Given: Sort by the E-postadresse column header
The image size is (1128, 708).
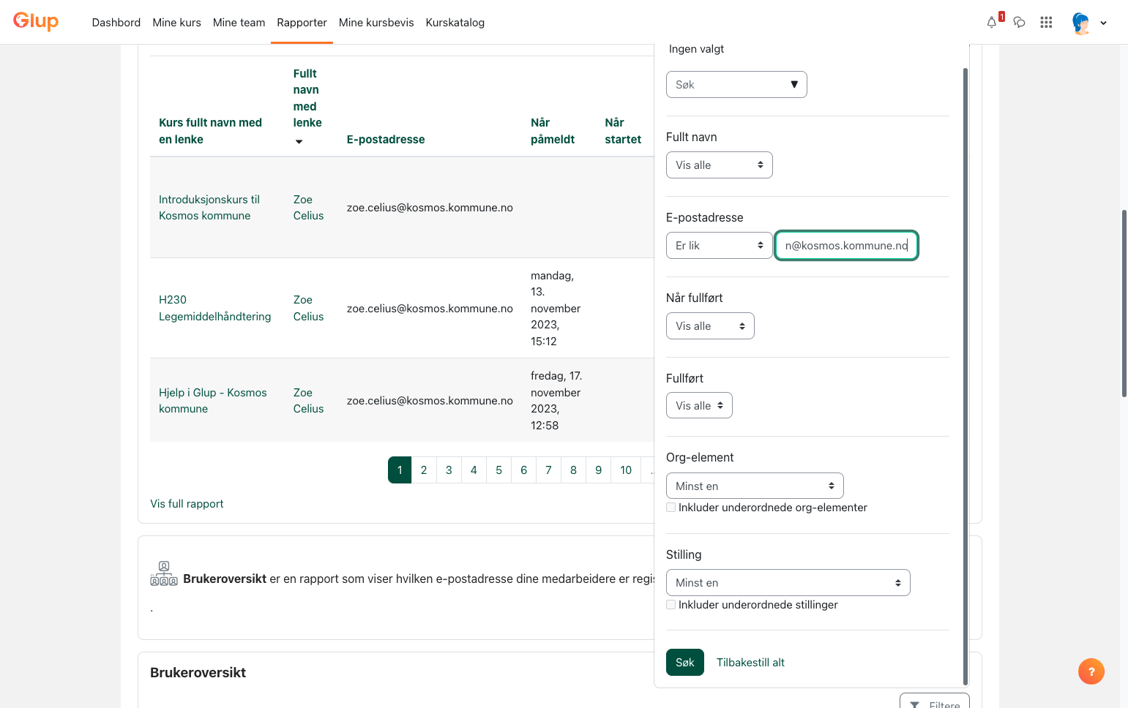Looking at the screenshot, I should pyautogui.click(x=386, y=139).
